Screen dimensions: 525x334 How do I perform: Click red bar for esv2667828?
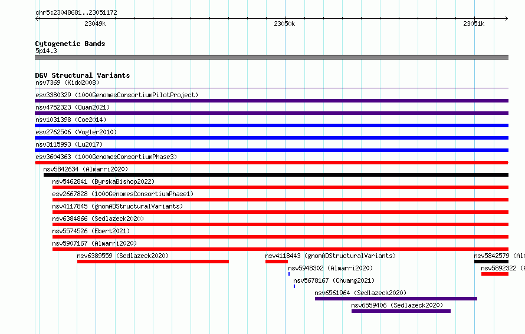coord(280,200)
